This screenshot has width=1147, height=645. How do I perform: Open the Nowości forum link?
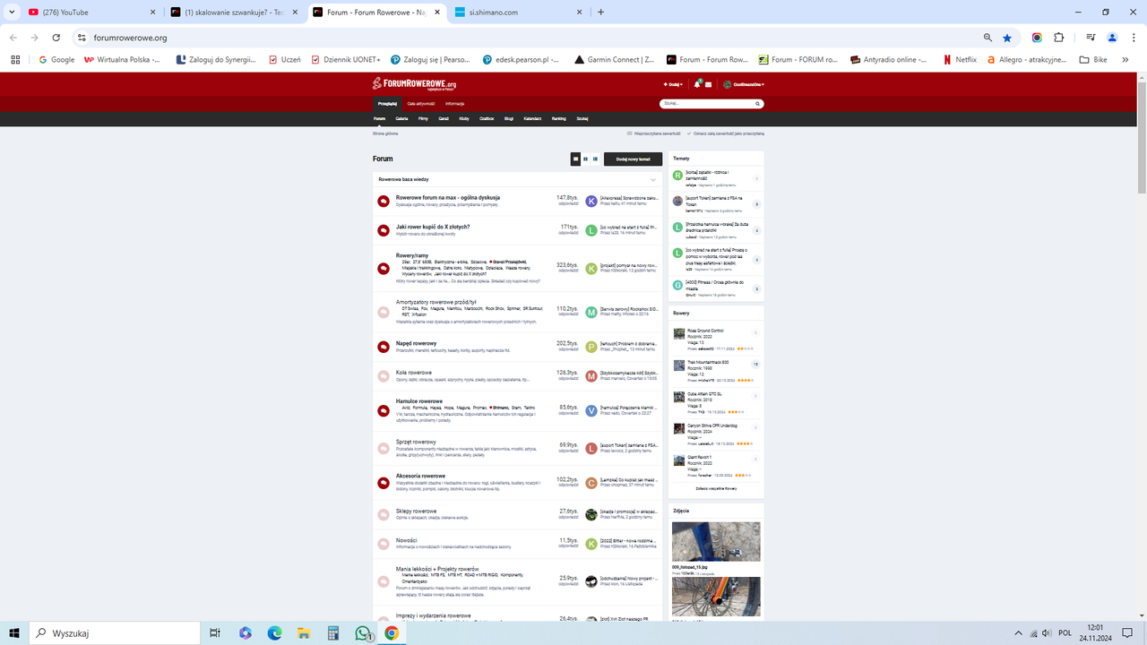[x=406, y=540]
